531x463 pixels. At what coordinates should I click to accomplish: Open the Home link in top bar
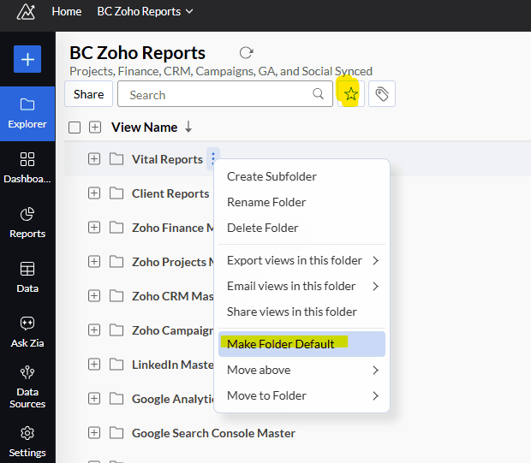click(67, 11)
